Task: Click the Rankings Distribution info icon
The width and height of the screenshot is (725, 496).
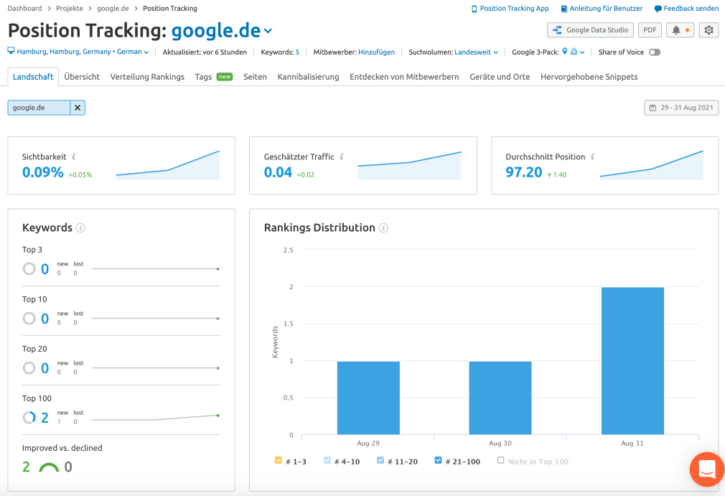Action: pos(383,228)
